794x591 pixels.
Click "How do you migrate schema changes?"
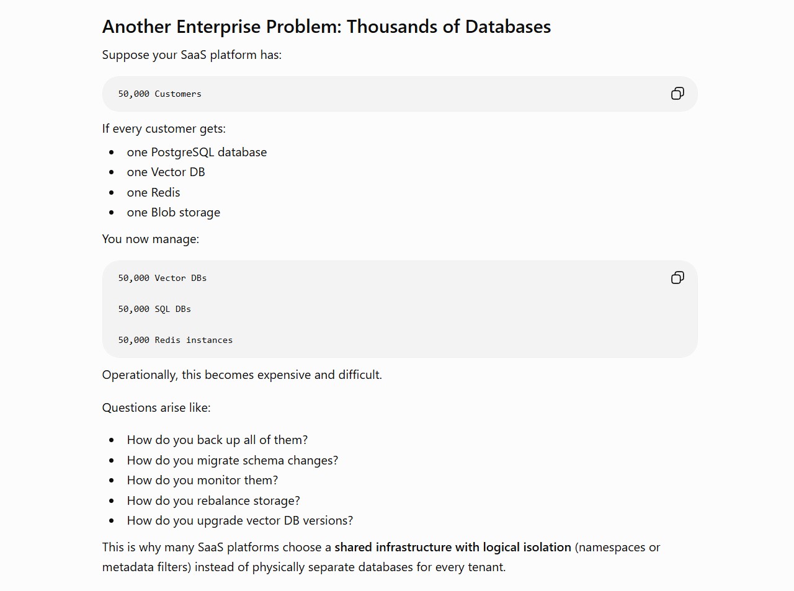[x=233, y=461]
